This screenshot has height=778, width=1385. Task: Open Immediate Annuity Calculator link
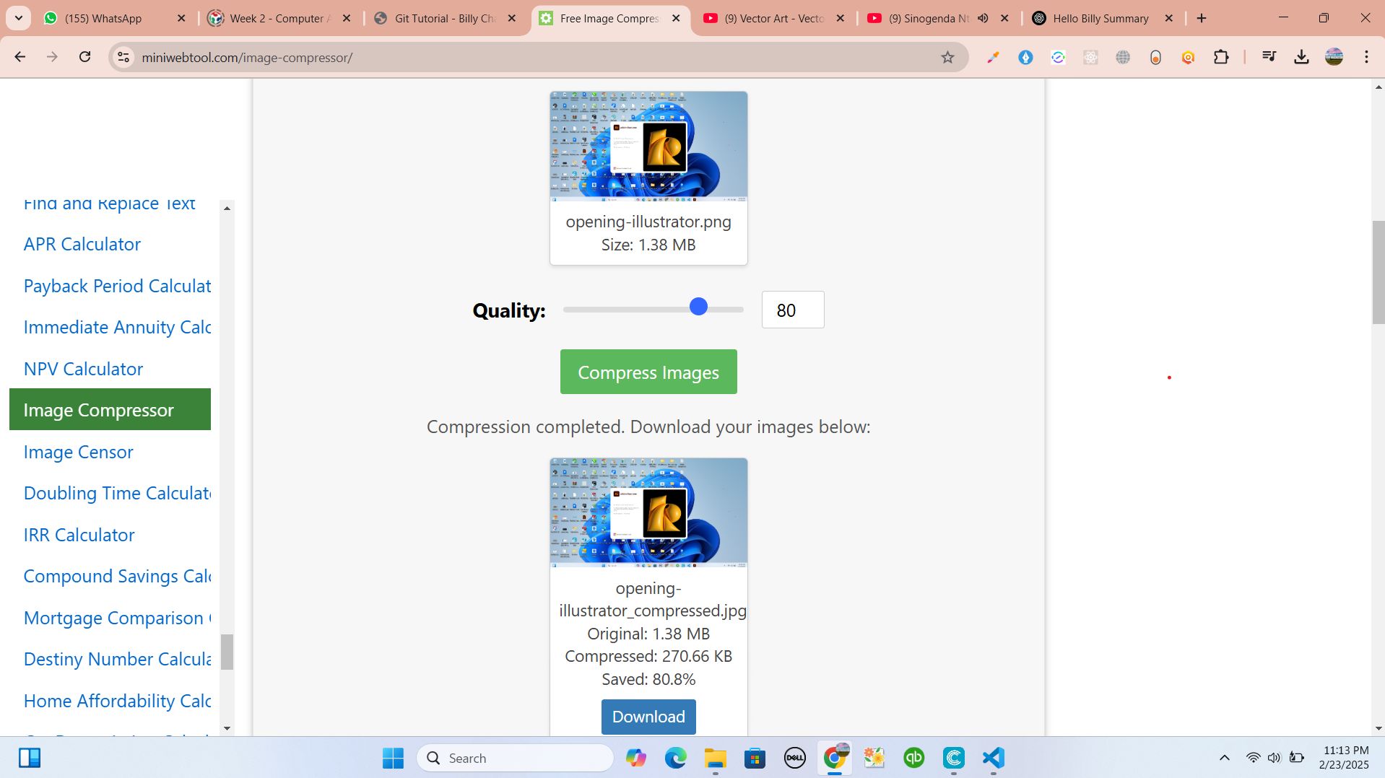click(x=117, y=327)
